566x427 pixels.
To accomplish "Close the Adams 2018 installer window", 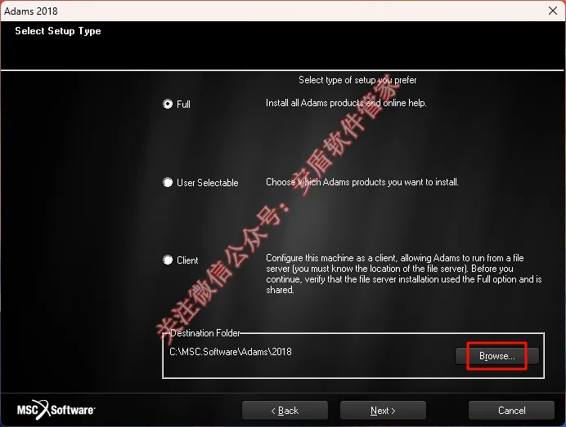I will (x=553, y=11).
